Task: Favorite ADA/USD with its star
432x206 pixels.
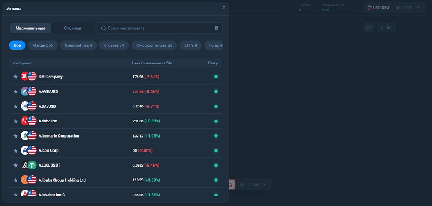Action: click(x=16, y=106)
